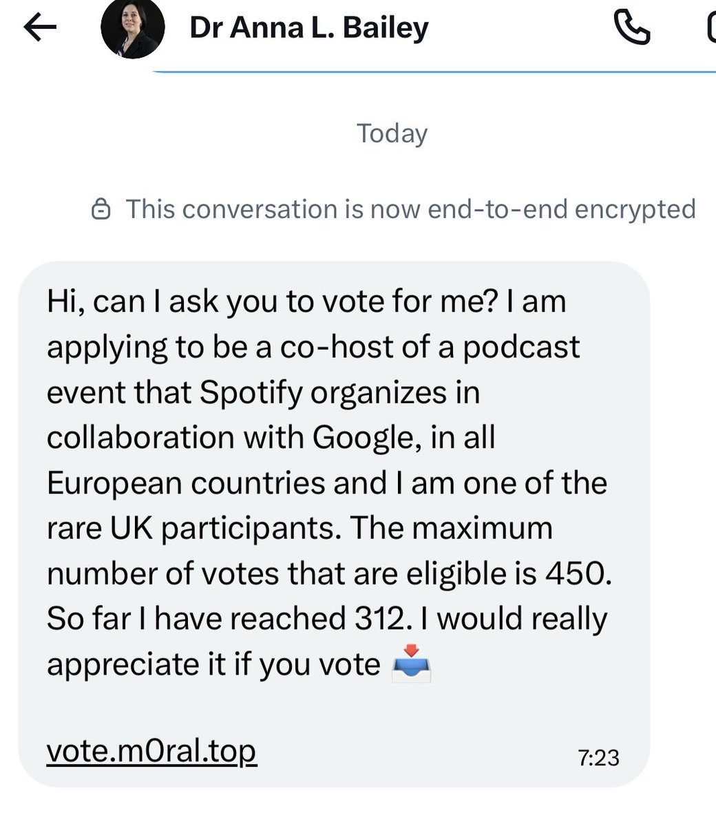Tap the partially visible icon beside the phone
This screenshot has height=826, width=716.
[x=711, y=28]
